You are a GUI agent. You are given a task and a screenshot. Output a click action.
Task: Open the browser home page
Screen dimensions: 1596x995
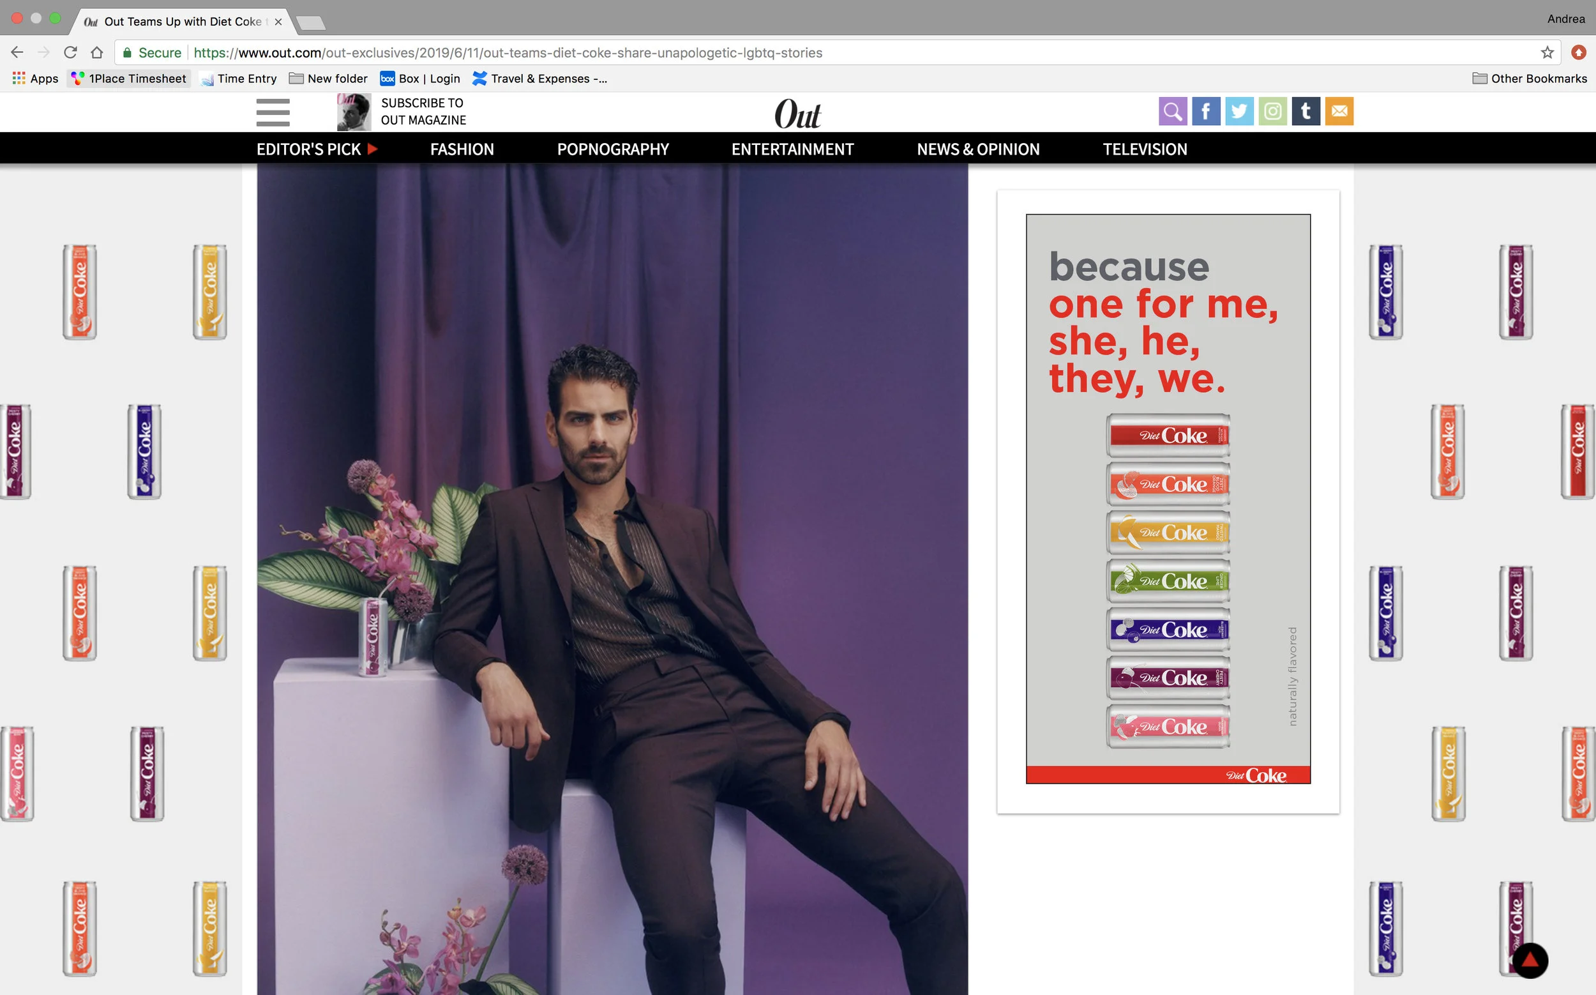point(96,52)
